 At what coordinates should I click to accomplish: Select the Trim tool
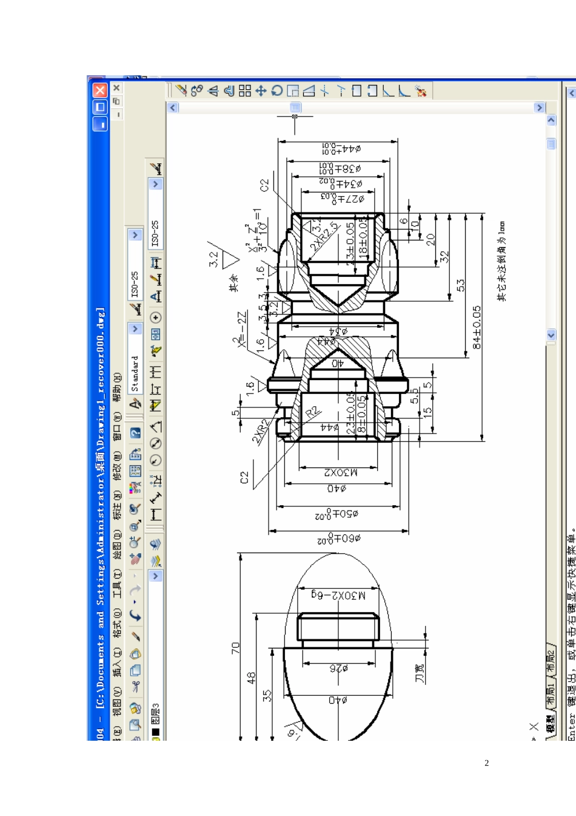(325, 90)
